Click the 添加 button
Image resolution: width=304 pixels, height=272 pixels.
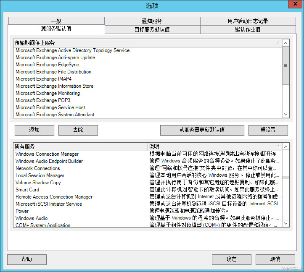(34, 130)
